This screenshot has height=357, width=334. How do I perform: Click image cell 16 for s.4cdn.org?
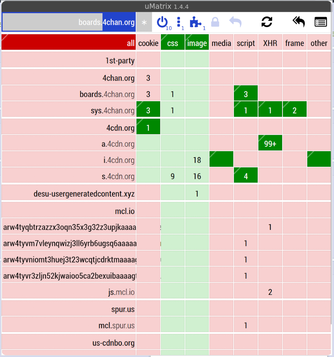(x=197, y=175)
